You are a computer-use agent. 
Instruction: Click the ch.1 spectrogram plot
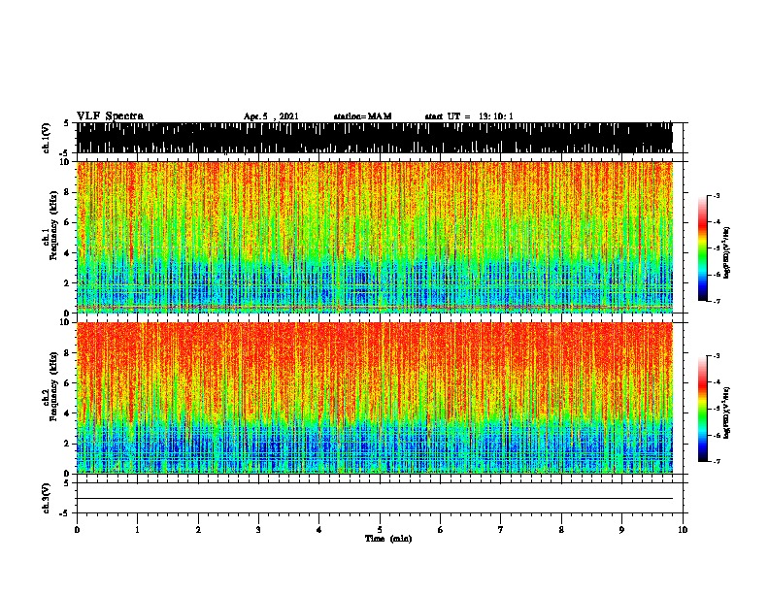(x=375, y=237)
